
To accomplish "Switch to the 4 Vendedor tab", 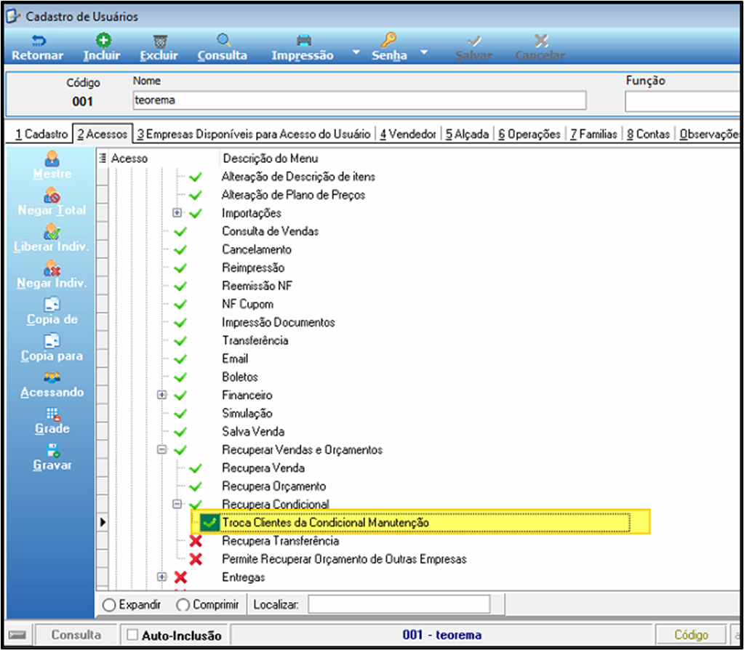I will [x=407, y=135].
